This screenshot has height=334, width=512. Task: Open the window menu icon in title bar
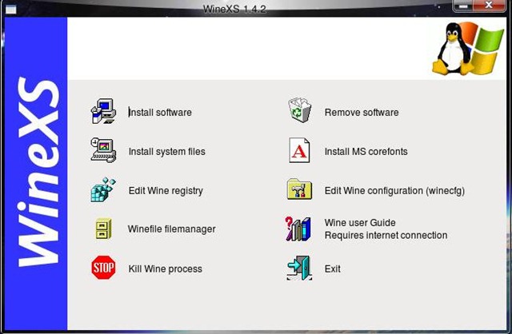tap(10, 9)
